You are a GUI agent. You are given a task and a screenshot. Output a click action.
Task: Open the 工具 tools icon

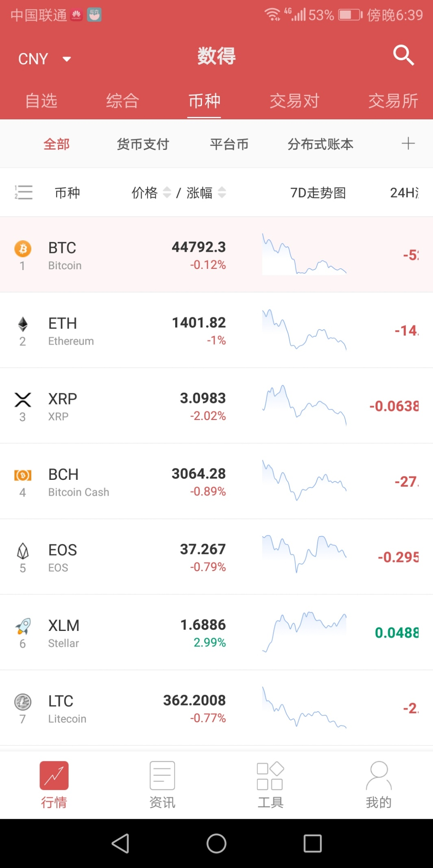click(x=270, y=776)
